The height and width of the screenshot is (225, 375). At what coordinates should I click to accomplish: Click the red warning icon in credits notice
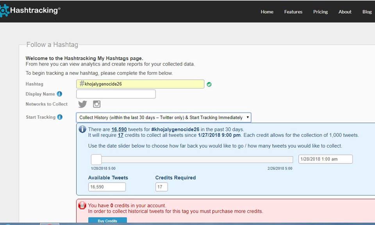click(82, 205)
